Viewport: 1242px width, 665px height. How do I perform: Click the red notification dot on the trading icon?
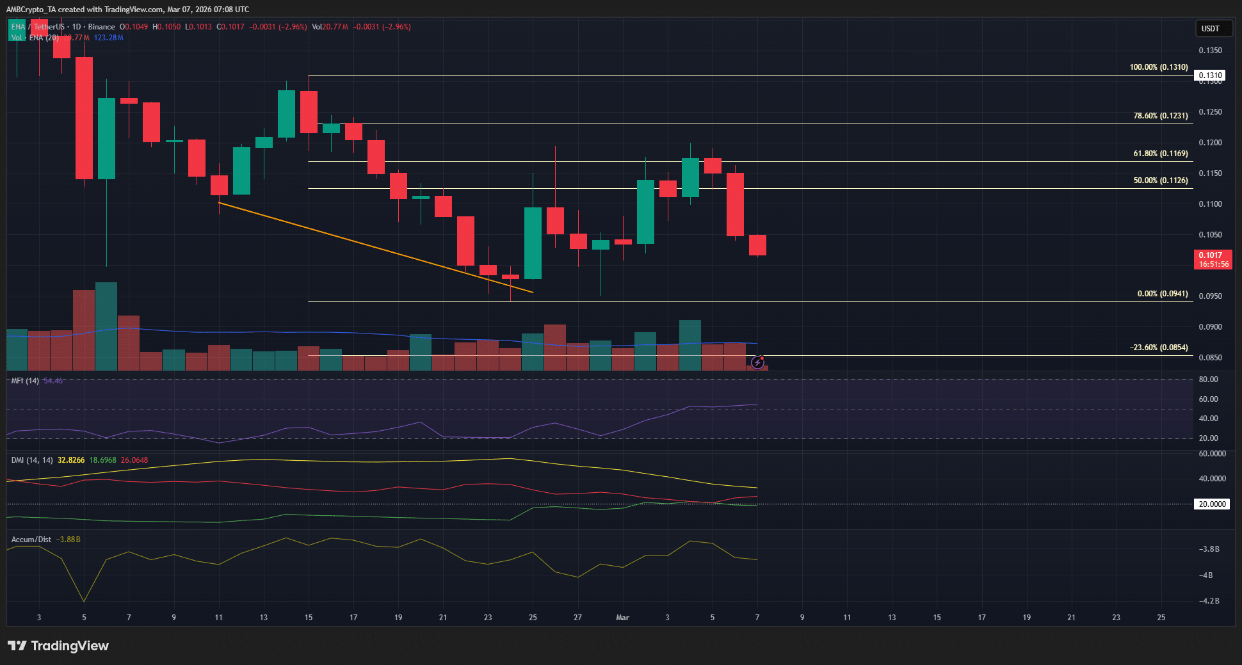(x=763, y=357)
